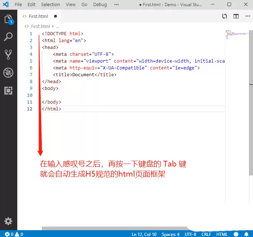
Task: Open the editor More Actions ellipsis
Action: point(248,16)
